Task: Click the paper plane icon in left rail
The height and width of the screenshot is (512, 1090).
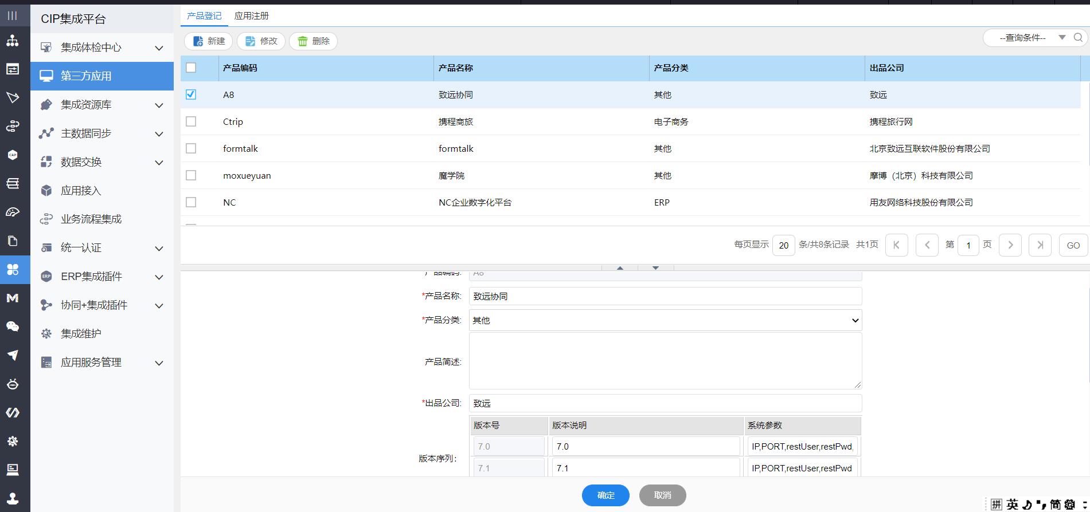Action: coord(13,355)
